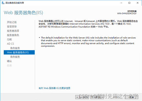Viewport: 142px width, 101px height.
Task: Select 安装类型 in the wizard sidebar
Action: 12,27
